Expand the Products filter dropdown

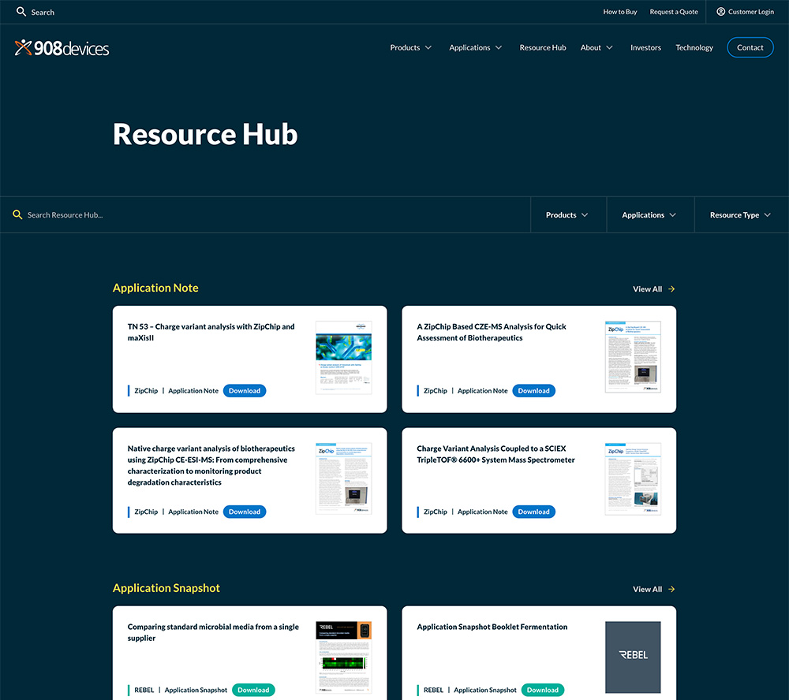tap(567, 214)
